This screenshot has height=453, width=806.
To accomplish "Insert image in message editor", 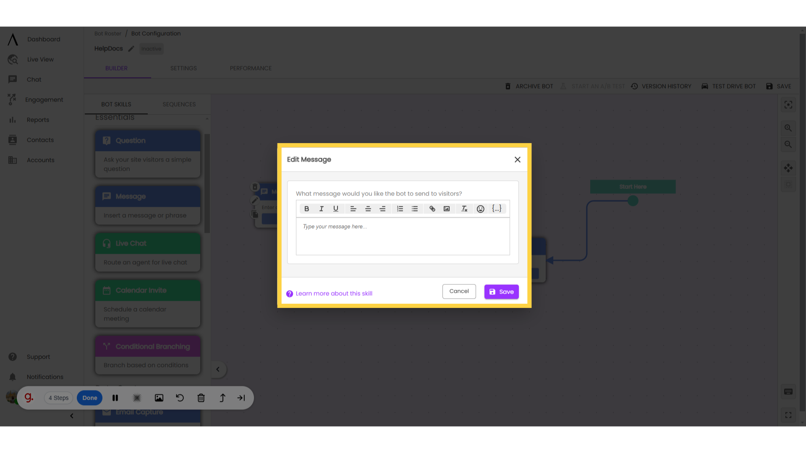I will click(447, 208).
